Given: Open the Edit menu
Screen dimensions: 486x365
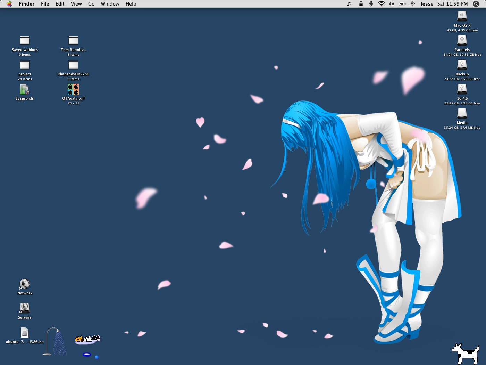Looking at the screenshot, I should [x=60, y=4].
